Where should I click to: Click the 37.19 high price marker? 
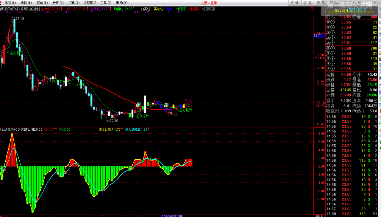pos(20,18)
